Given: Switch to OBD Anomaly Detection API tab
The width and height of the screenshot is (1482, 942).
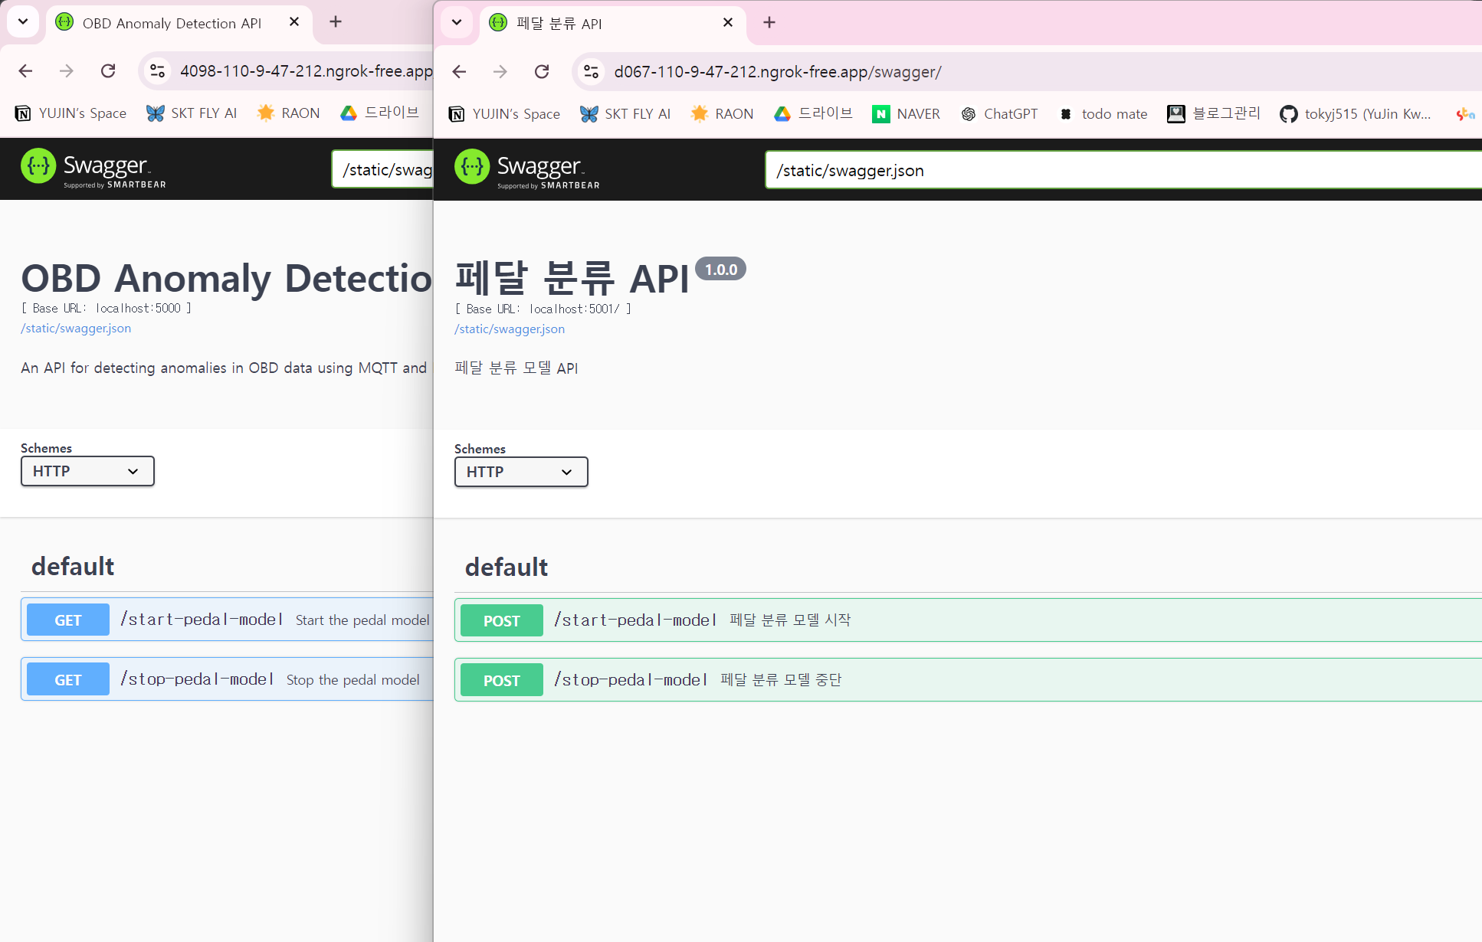Looking at the screenshot, I should pyautogui.click(x=172, y=23).
